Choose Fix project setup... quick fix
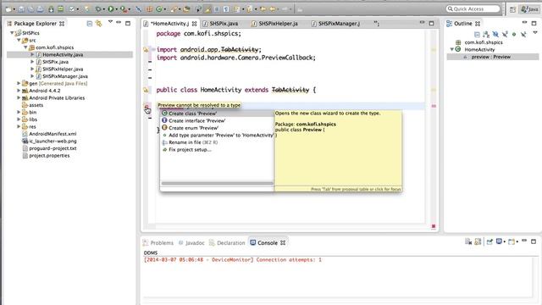 point(217,150)
